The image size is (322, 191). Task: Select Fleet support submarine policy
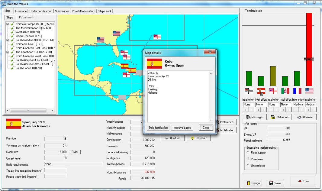coord(247,153)
